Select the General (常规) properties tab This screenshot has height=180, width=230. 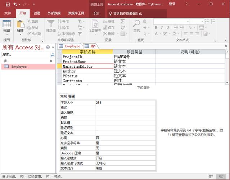click(63, 96)
